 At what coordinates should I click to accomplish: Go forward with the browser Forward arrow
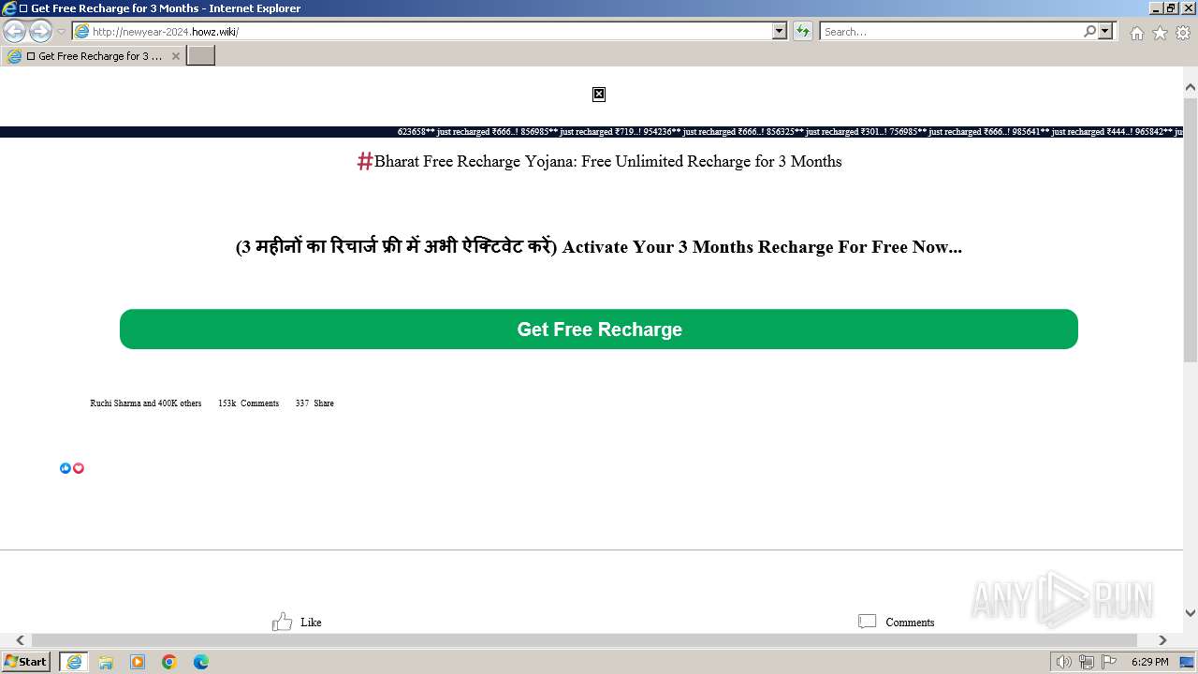[40, 32]
